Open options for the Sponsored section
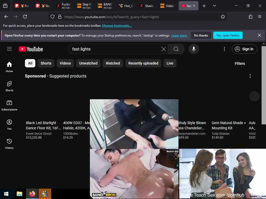This screenshot has width=266, height=199. pos(250,76)
